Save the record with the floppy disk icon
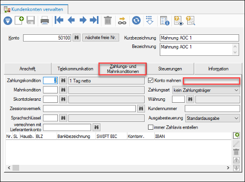The width and height of the screenshot is (245, 182). pos(31,21)
